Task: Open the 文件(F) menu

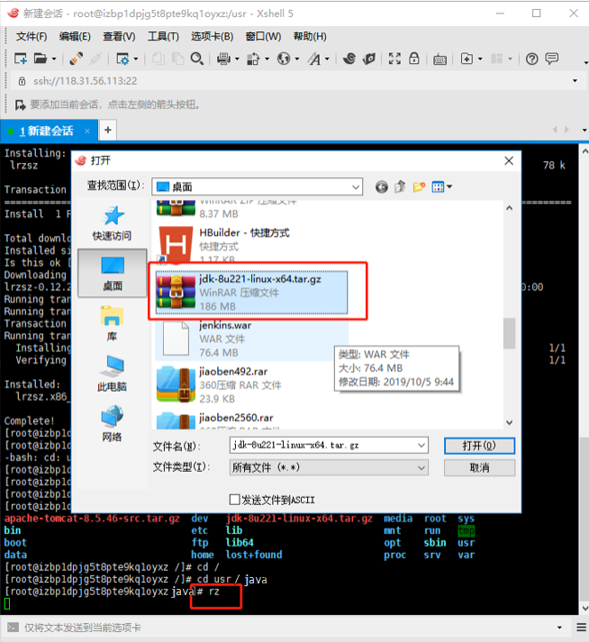Action: pos(32,36)
